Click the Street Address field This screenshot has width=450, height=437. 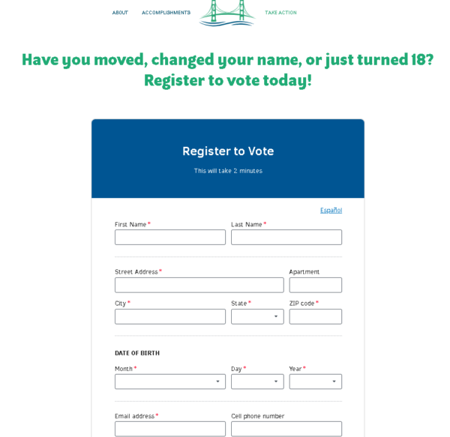click(199, 286)
